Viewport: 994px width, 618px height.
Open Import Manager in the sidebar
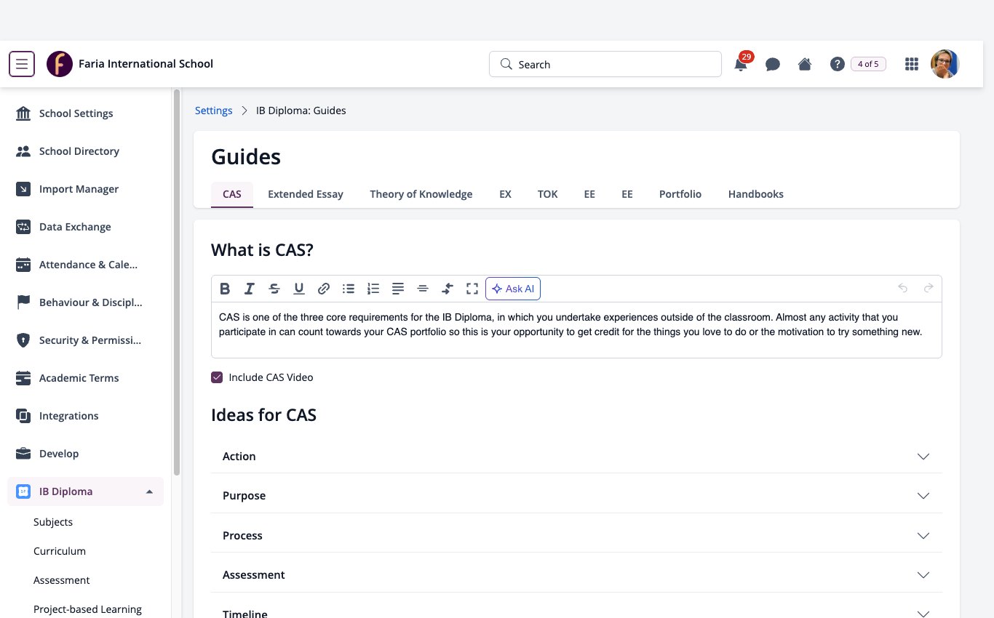(x=85, y=189)
